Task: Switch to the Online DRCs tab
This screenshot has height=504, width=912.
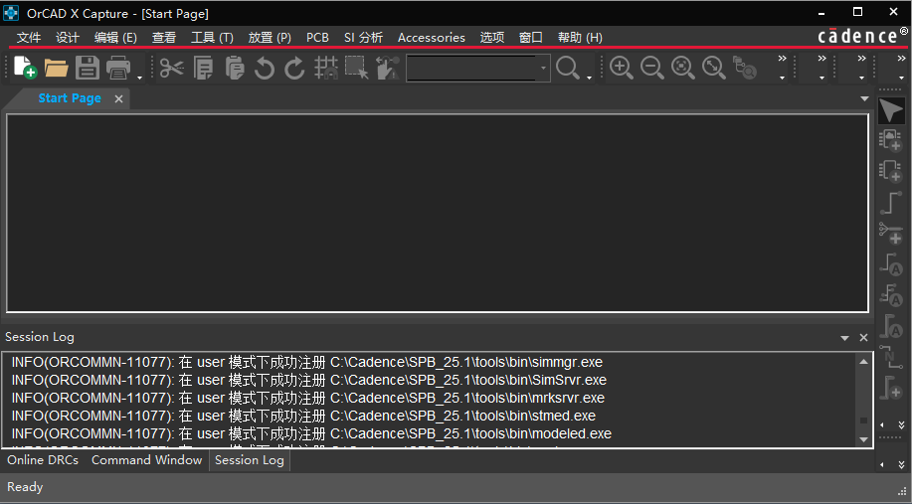Action: 45,460
